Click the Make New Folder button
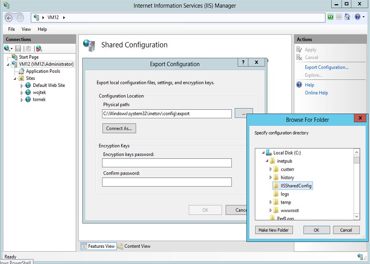Viewport: 370px width, 264px height. [274, 230]
